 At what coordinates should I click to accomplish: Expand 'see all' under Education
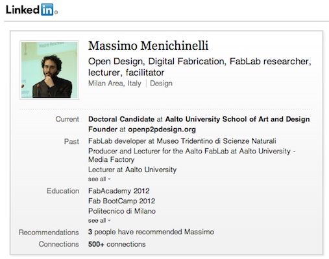(x=99, y=221)
